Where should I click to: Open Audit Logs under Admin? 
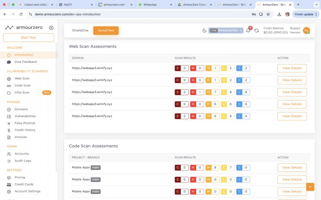click(x=22, y=161)
